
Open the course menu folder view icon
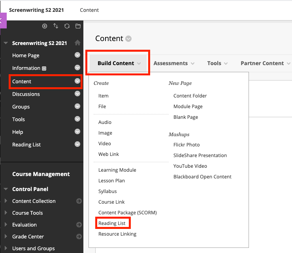coord(78,26)
